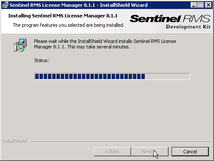
Task: Click the disabled Next button
Action: [150, 152]
